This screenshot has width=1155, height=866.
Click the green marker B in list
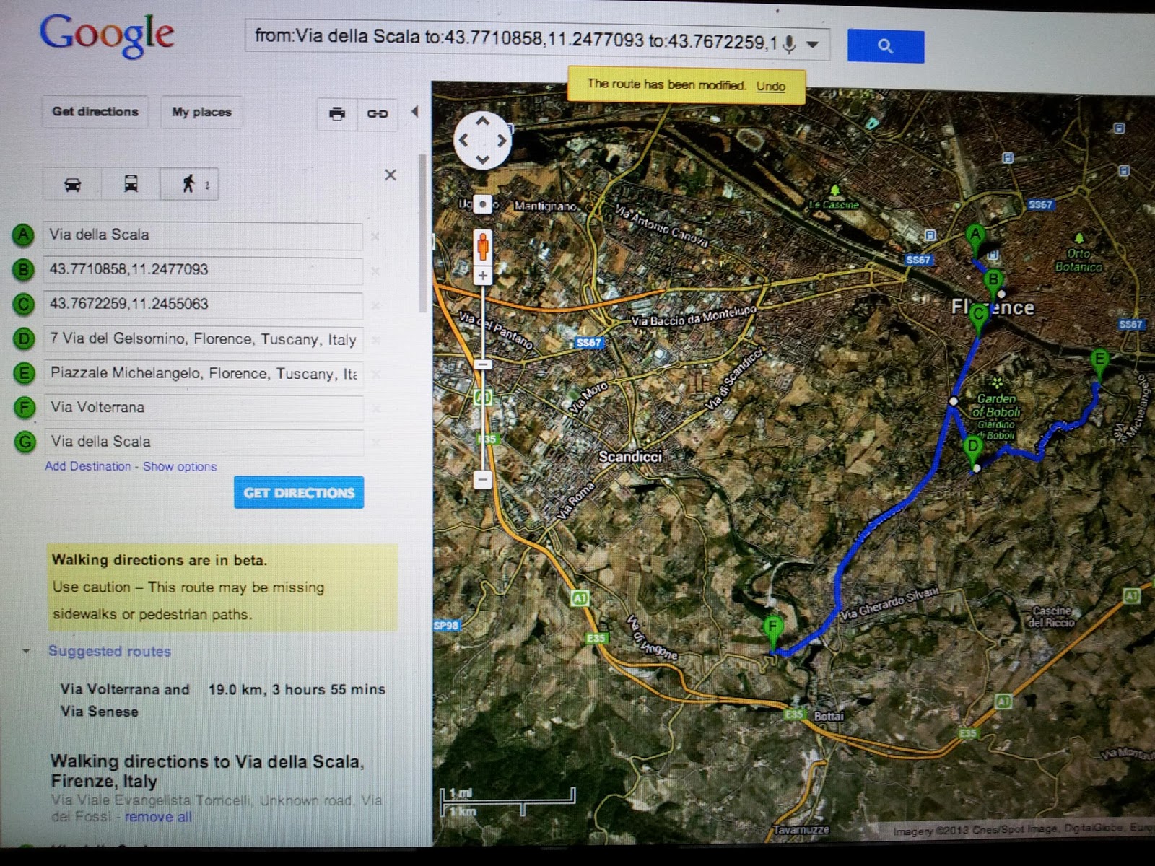[24, 269]
